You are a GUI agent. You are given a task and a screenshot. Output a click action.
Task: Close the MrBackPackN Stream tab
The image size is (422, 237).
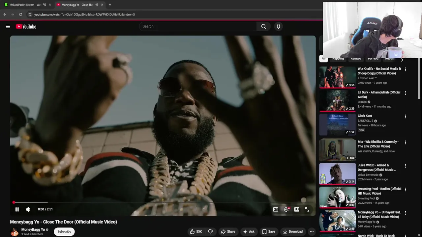tap(50, 5)
